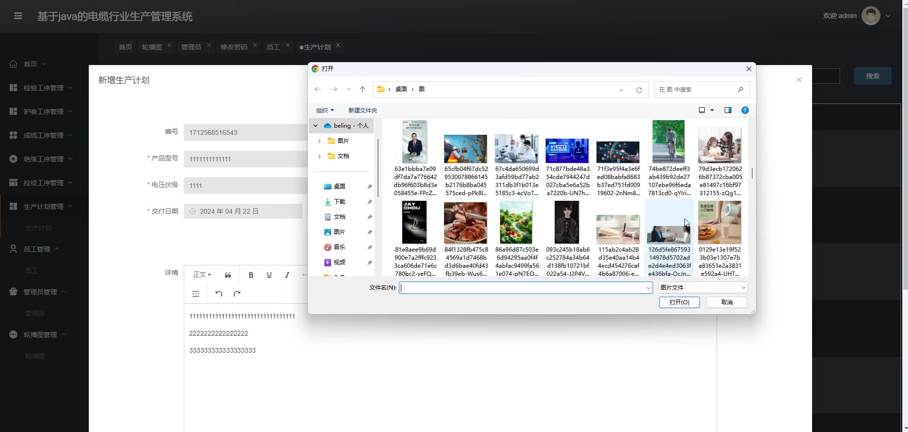The height and width of the screenshot is (432, 908).
Task: Expand the 图片 folder under beling
Action: (319, 141)
